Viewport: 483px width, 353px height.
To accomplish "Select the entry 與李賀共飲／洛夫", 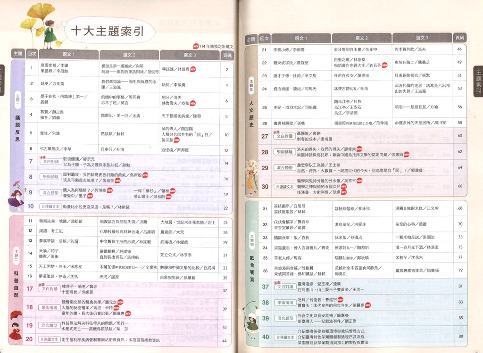I will tap(410, 49).
